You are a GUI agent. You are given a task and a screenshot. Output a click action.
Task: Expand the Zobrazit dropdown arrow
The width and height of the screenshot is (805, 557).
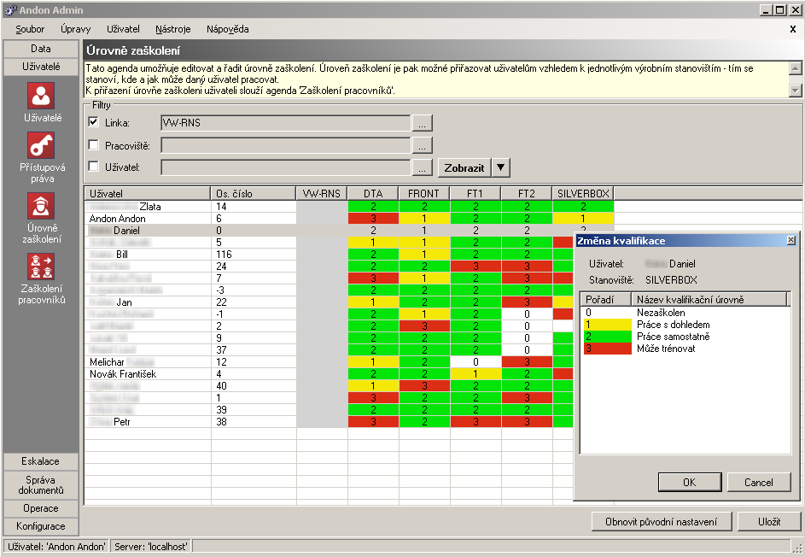tap(501, 167)
